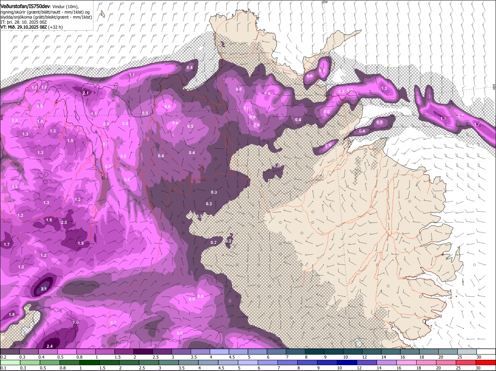This screenshot has height=371, width=496.
Task: Pick rain legend swatch between 4.5 and 5
Action: (x=228, y=362)
